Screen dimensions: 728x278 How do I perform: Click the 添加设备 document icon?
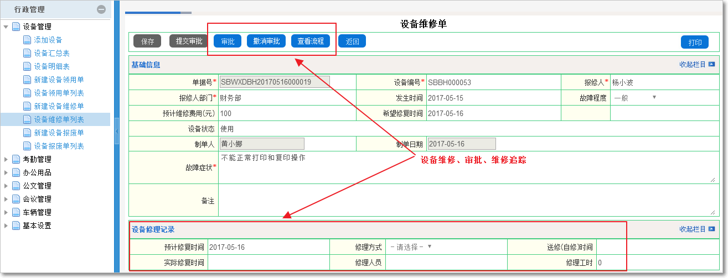[x=27, y=40]
